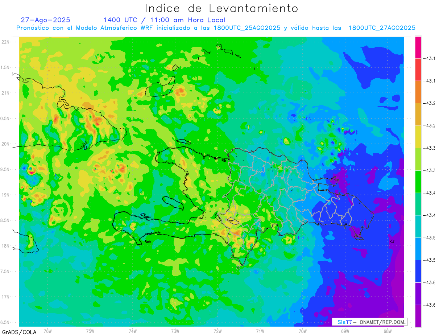Select the turquoise swatch in the colorbar
The height and width of the screenshot is (336, 435).
click(x=418, y=204)
